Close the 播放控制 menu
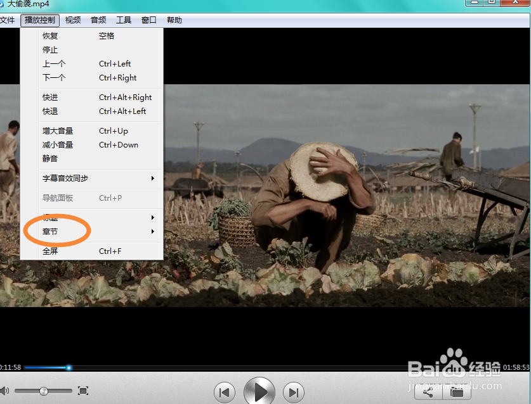Image resolution: width=531 pixels, height=404 pixels. (x=39, y=20)
